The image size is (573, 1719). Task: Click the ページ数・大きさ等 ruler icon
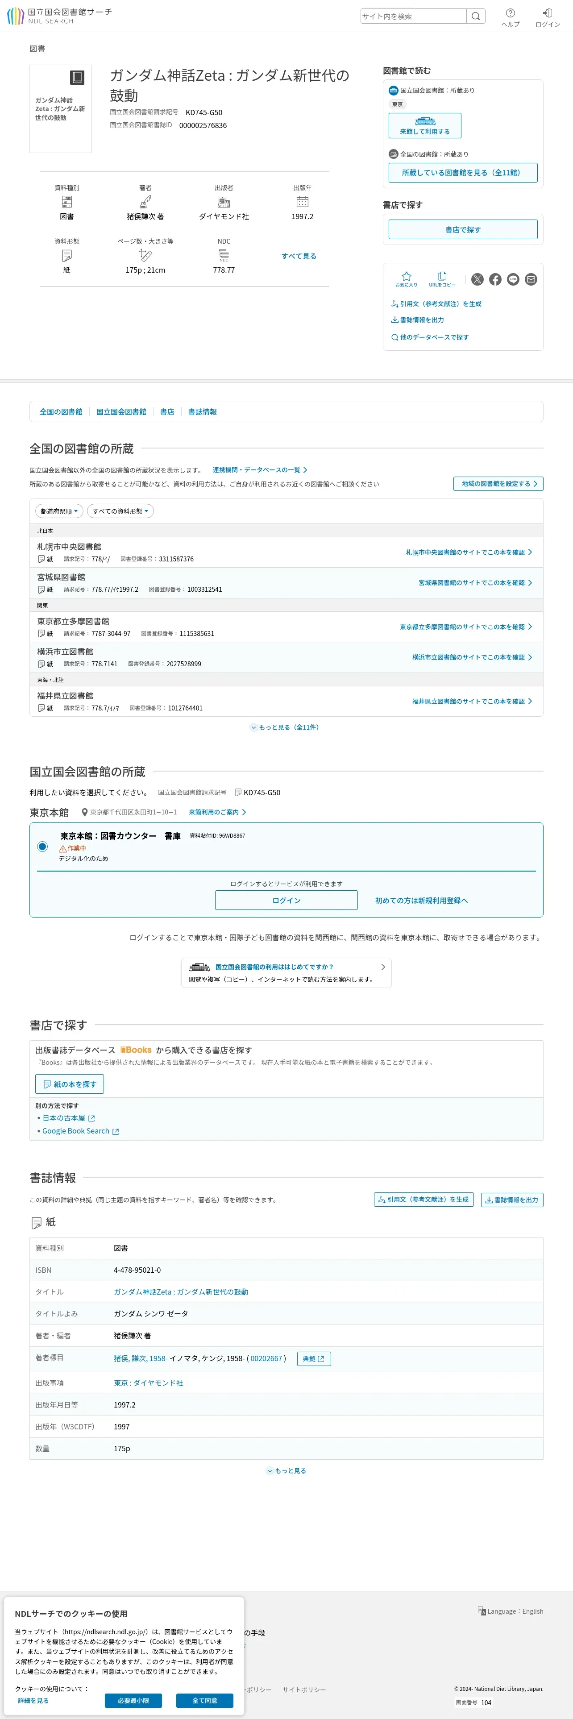(x=145, y=255)
